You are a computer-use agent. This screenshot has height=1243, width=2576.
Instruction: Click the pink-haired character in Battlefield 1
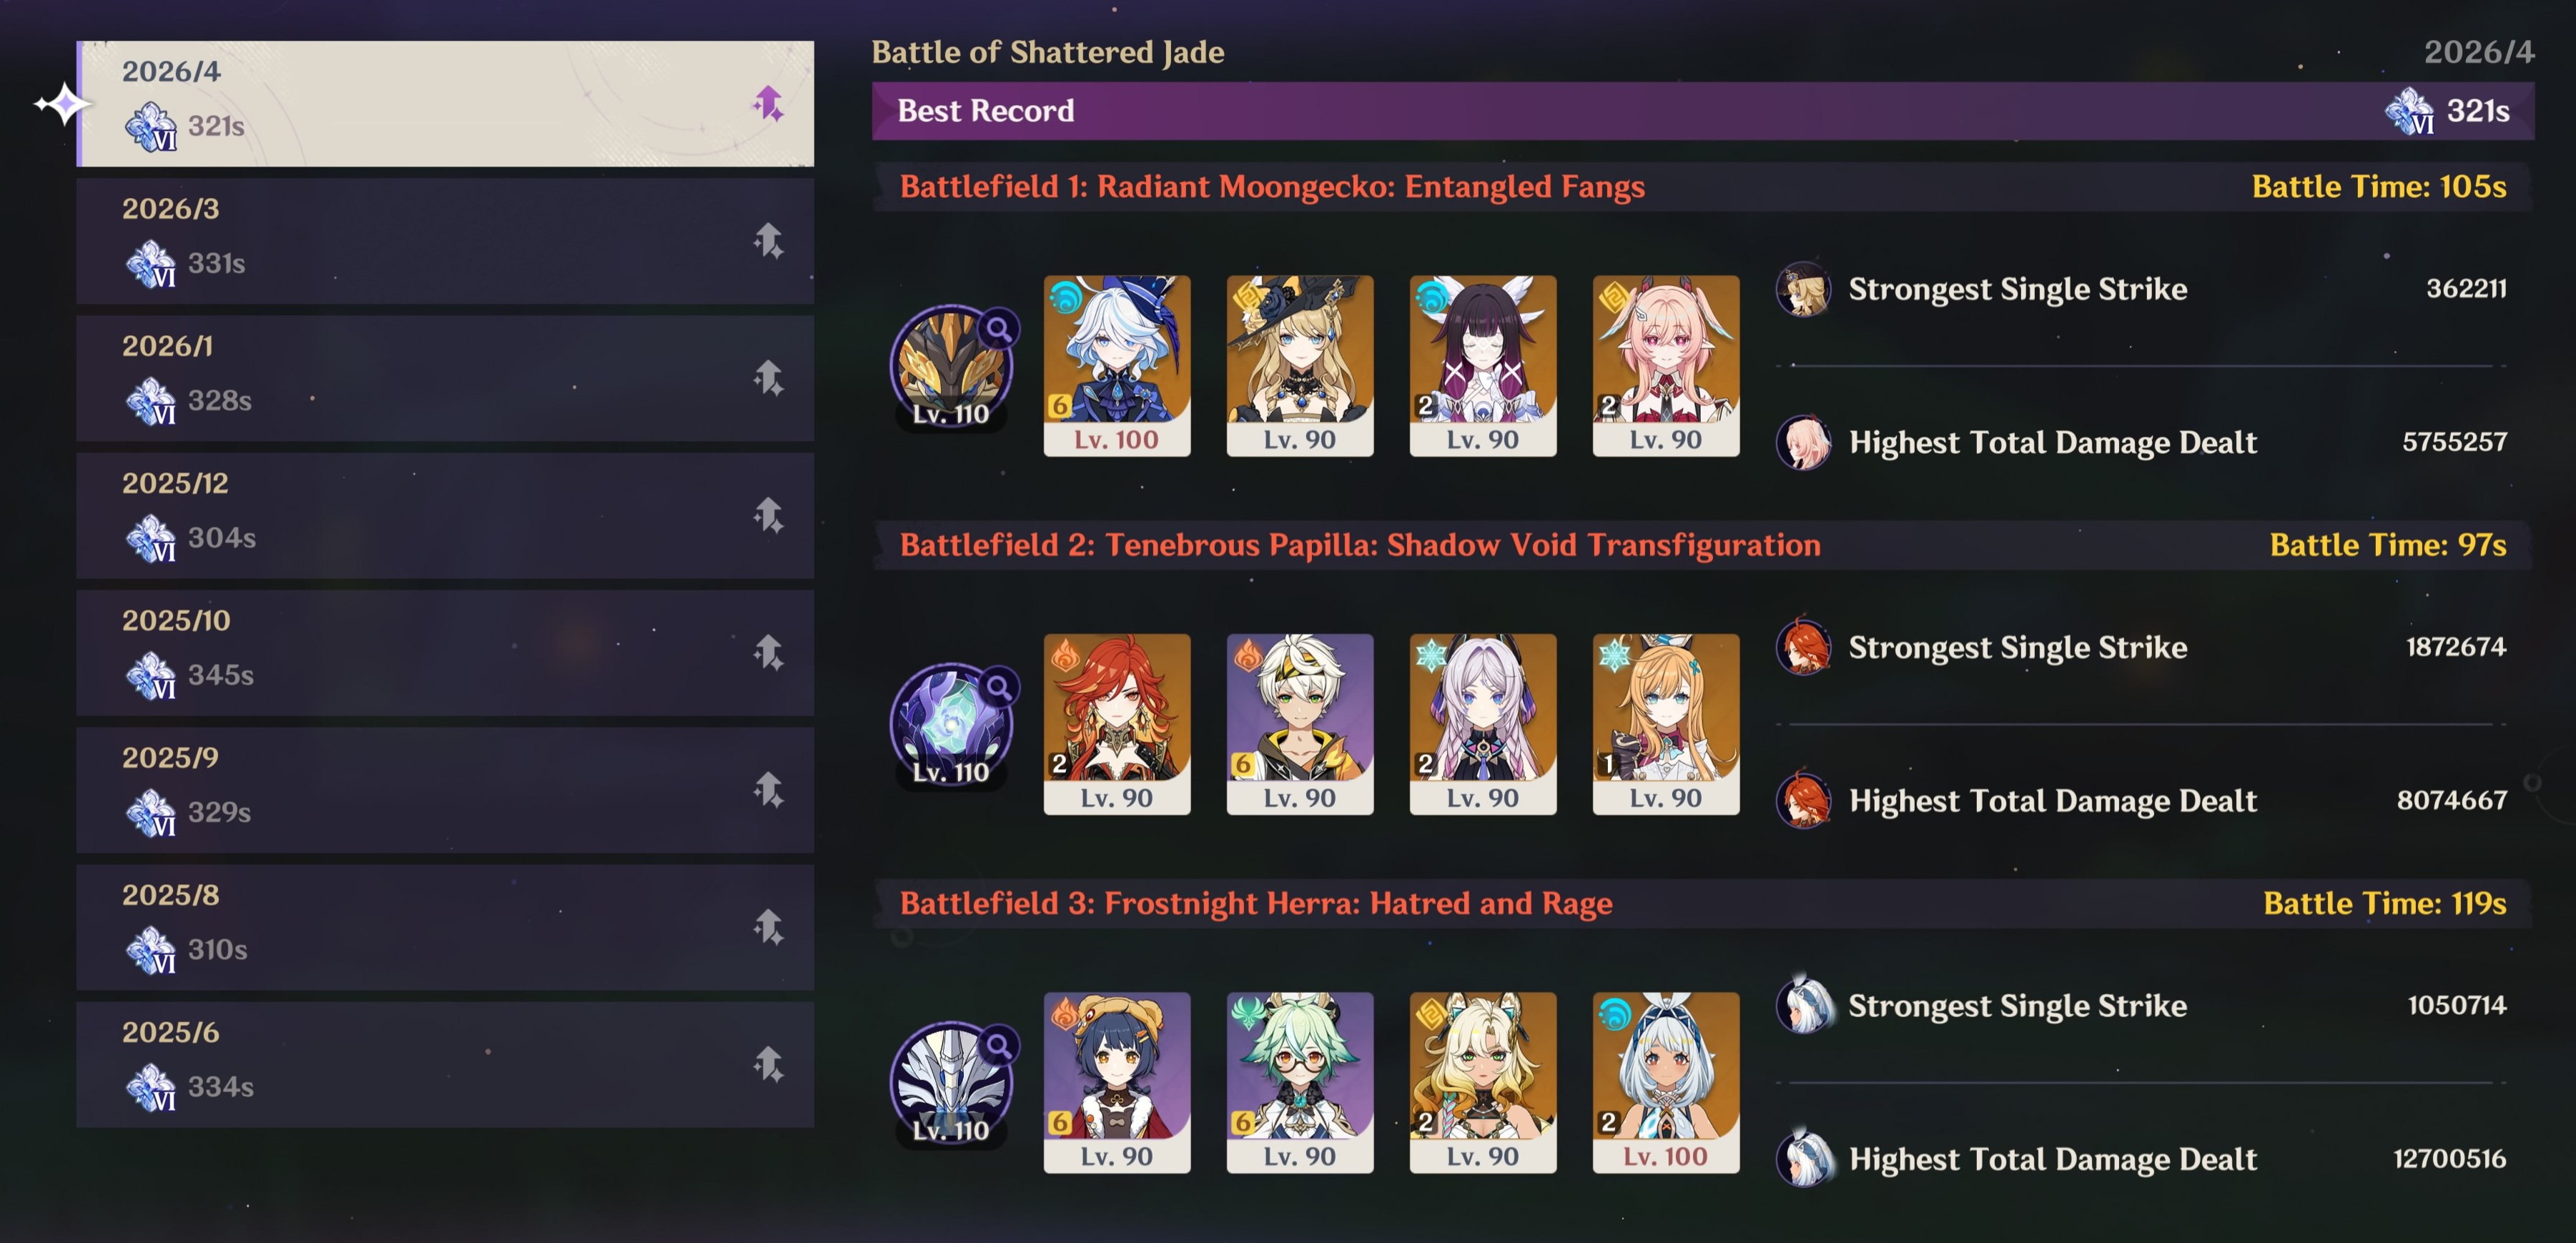coord(1666,366)
